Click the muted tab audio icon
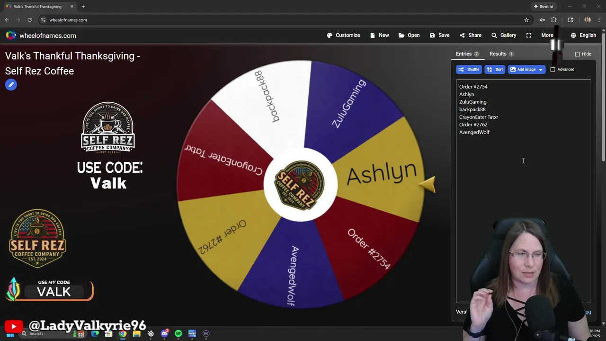This screenshot has width=606, height=341. coord(542,20)
